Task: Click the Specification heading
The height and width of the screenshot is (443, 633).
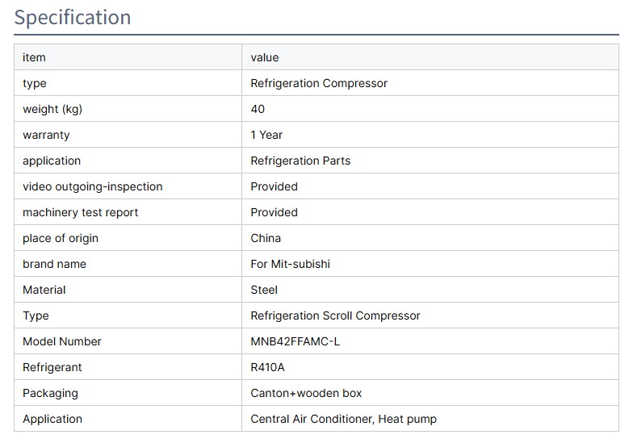Action: 73,18
